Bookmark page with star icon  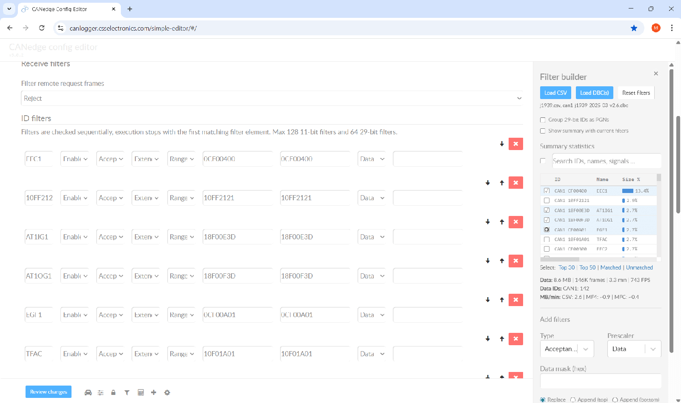[634, 28]
